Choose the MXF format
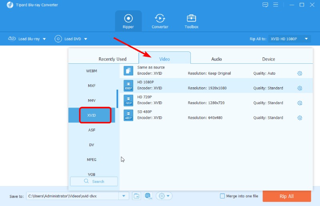The height and width of the screenshot is (206, 320). click(92, 86)
